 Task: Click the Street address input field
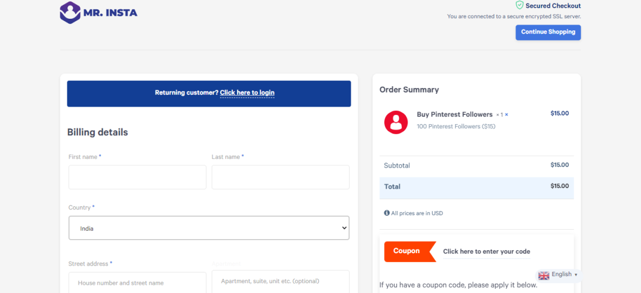tap(137, 282)
